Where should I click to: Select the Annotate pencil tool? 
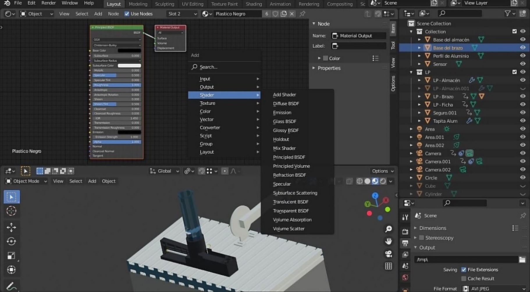11,286
